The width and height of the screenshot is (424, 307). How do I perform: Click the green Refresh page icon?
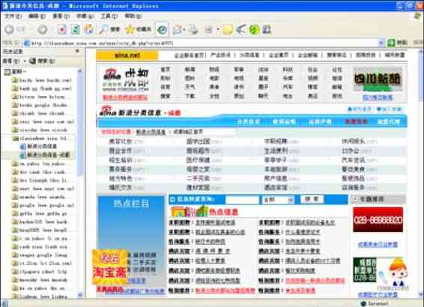[75, 29]
